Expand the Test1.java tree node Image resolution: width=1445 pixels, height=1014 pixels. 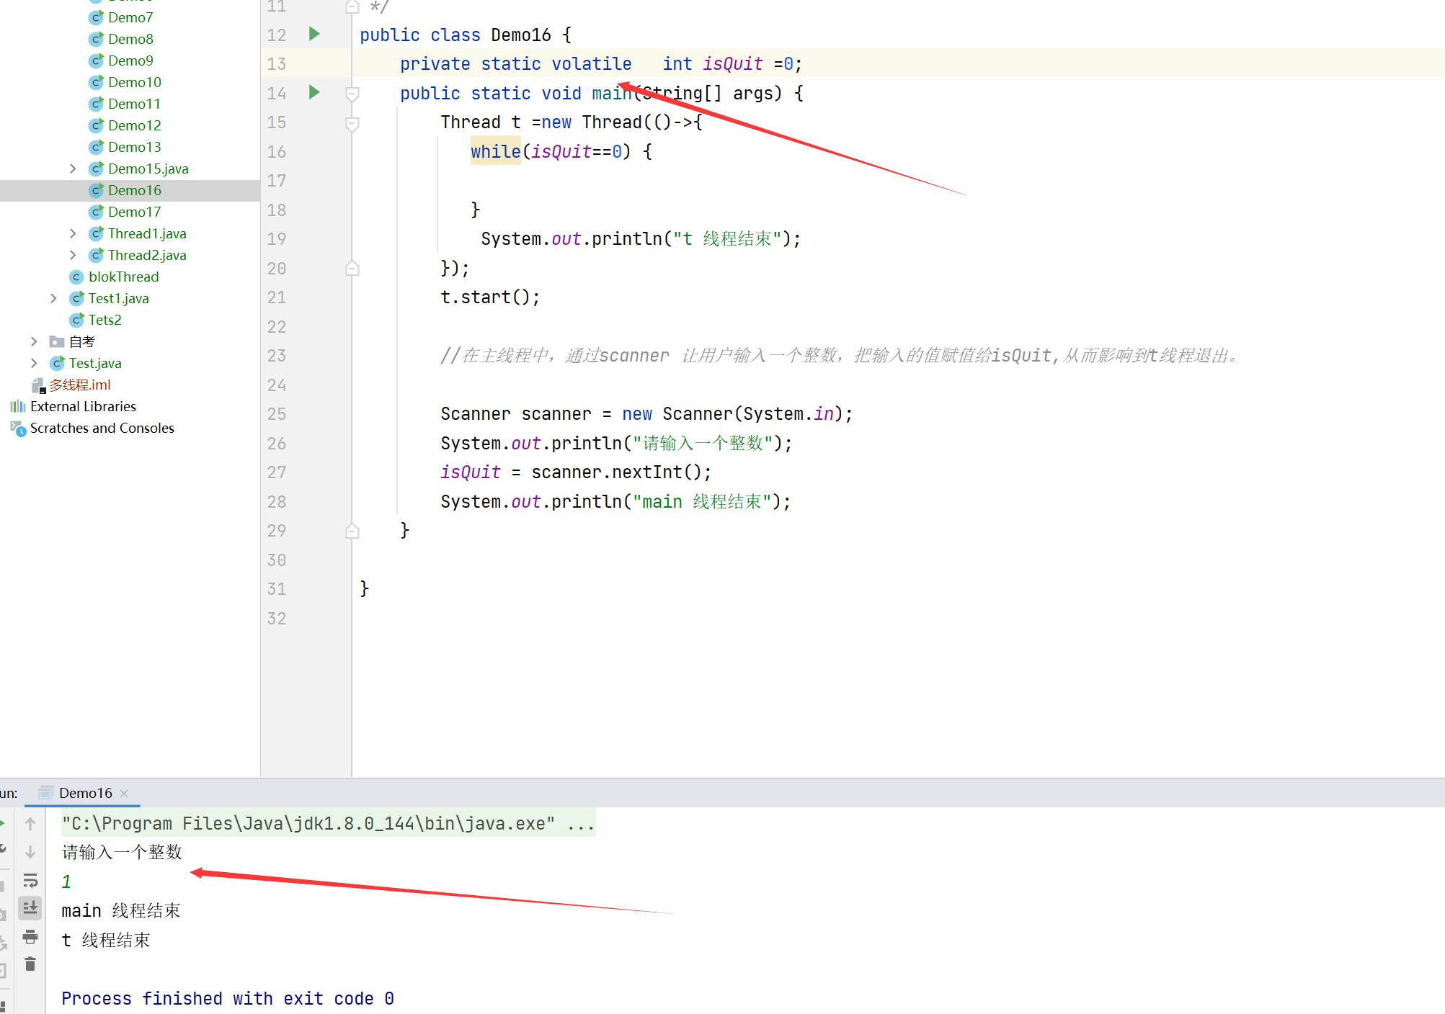[x=53, y=298]
